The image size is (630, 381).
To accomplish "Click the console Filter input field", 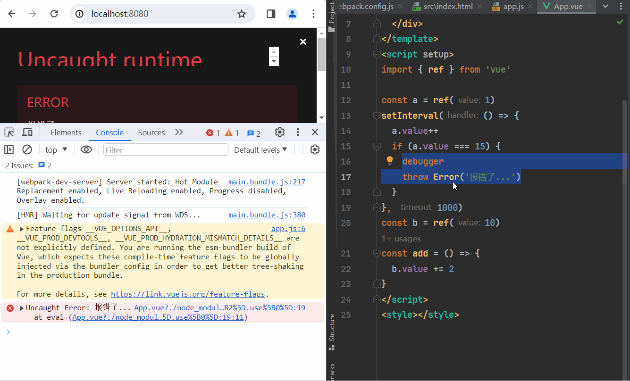I will (x=166, y=150).
